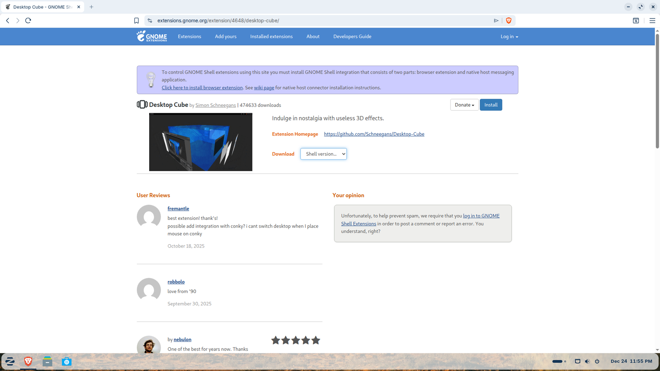Click the send/share arrow icon in address bar
Screen dimensions: 660x371
496,20
